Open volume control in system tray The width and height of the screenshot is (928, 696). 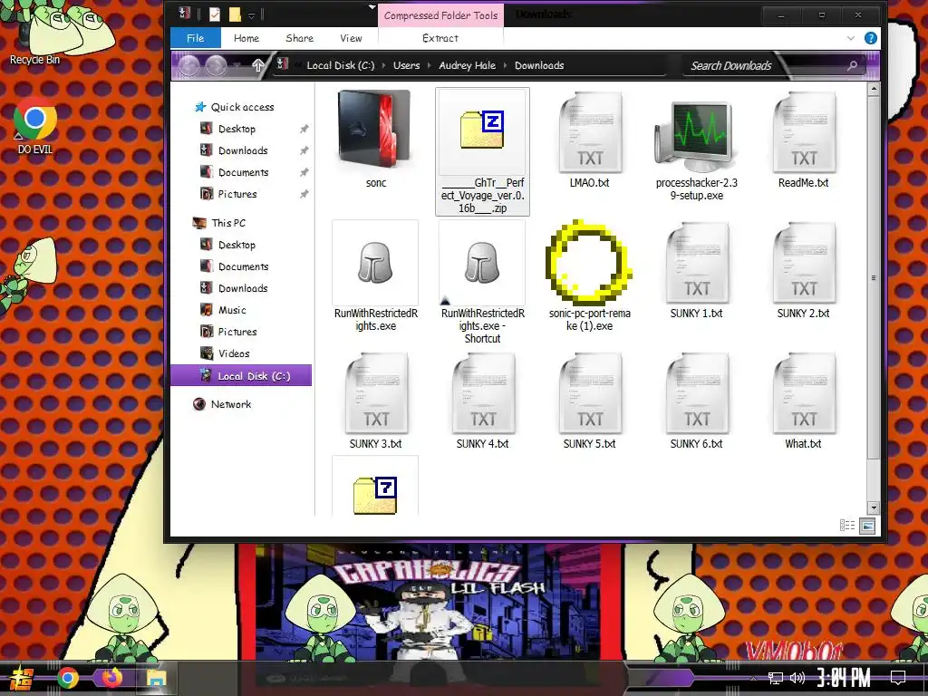tap(797, 678)
